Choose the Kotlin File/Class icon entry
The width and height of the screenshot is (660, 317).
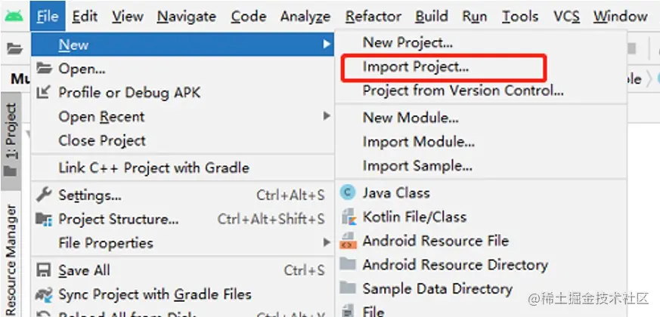pyautogui.click(x=349, y=217)
